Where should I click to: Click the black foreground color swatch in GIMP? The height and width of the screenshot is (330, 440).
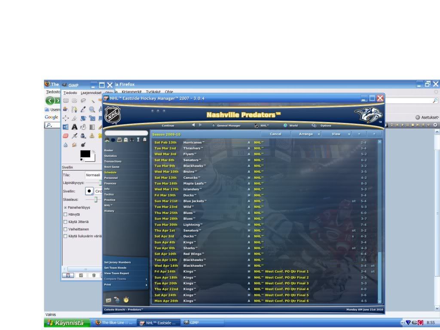(x=85, y=154)
